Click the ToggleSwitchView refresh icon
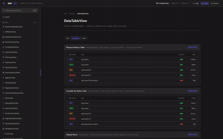Image resolution: width=223 pixels, height=139 pixels. click(3, 88)
